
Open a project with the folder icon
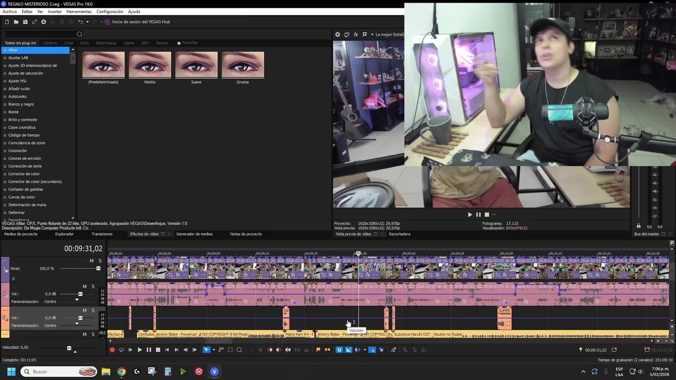[x=16, y=22]
